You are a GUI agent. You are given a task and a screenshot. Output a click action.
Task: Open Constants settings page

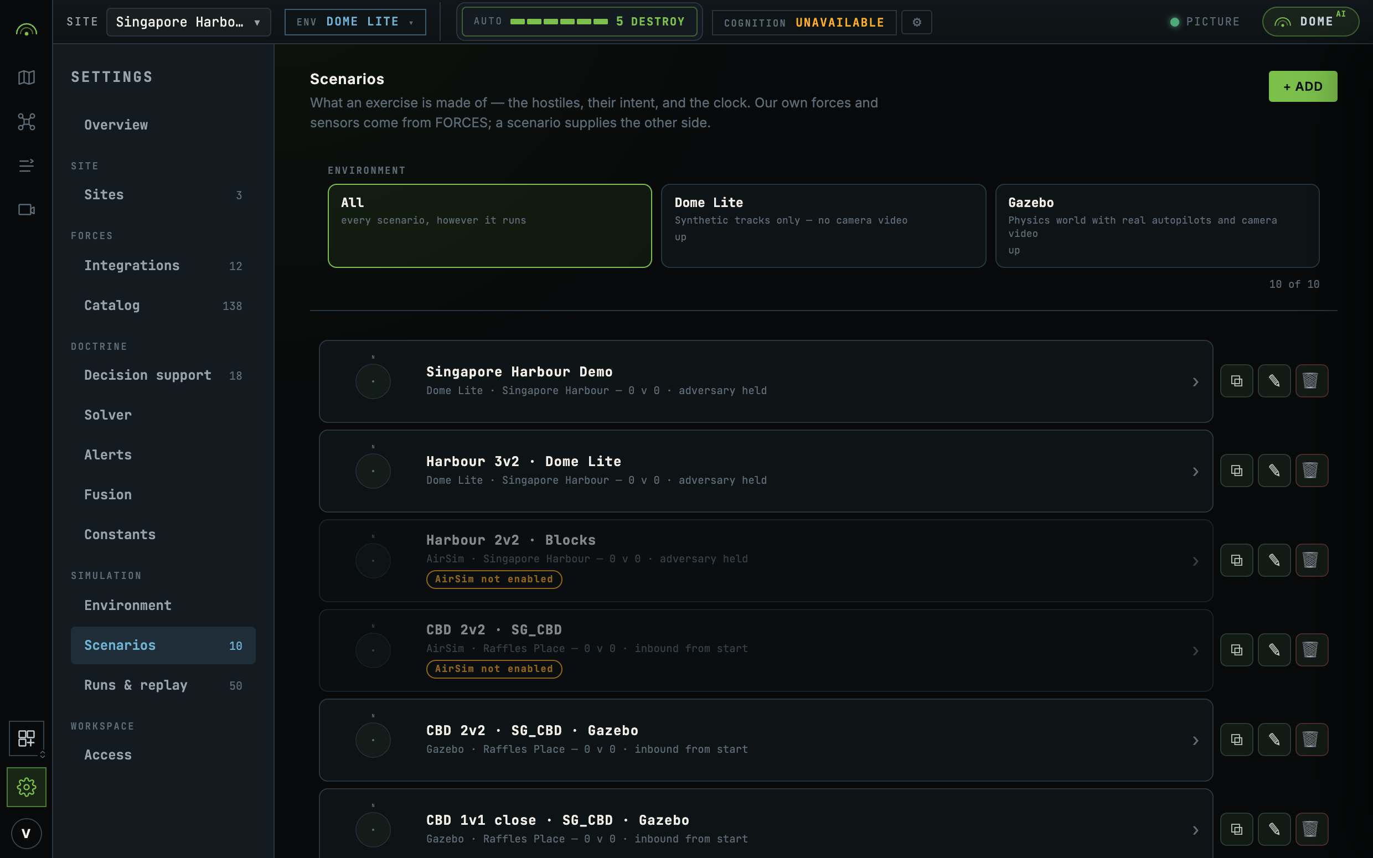coord(163,535)
